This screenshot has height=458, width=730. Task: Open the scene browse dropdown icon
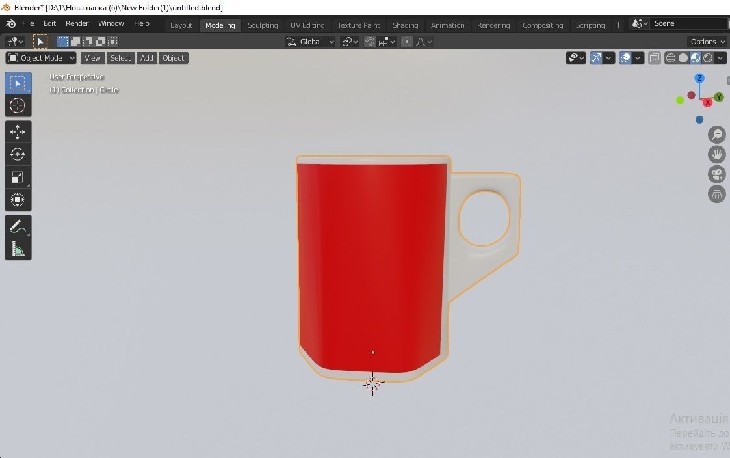[640, 23]
